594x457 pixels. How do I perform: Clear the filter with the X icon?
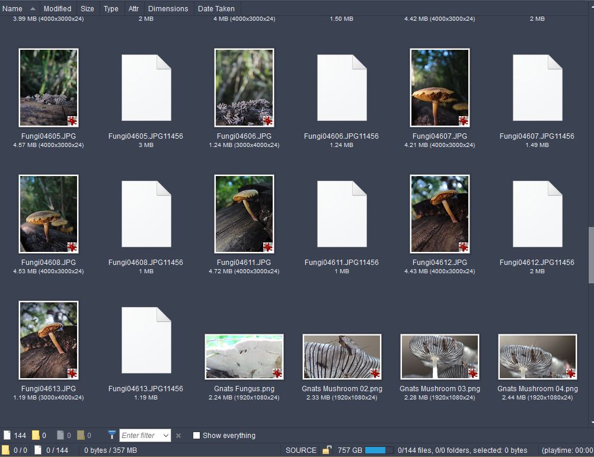click(x=178, y=436)
